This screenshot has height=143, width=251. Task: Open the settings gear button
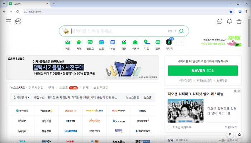tap(239, 135)
